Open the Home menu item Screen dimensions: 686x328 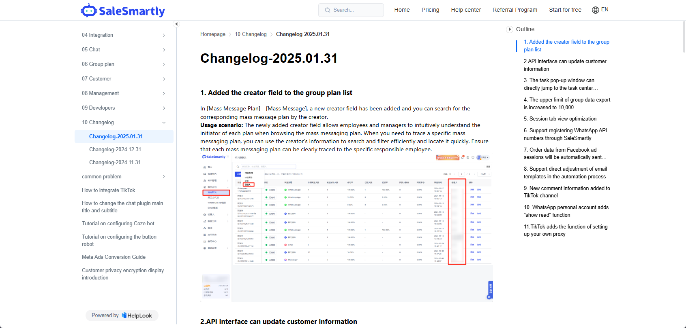point(402,10)
